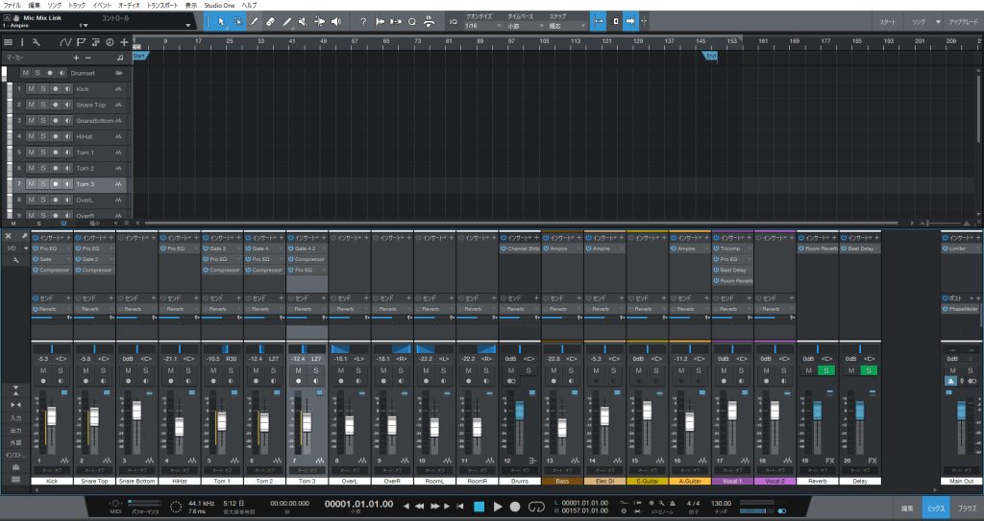Open the Snap dropdown in the toolbar
Viewport: 984px width, 521px height.
[x=565, y=26]
